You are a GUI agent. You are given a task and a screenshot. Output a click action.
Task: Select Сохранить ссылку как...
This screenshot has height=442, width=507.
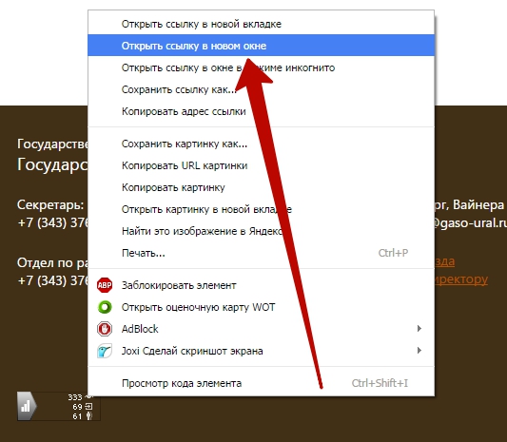pyautogui.click(x=261, y=89)
